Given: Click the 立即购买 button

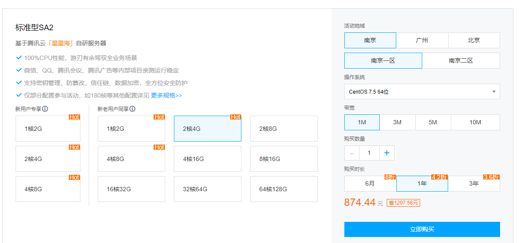Looking at the screenshot, I should pos(422,229).
